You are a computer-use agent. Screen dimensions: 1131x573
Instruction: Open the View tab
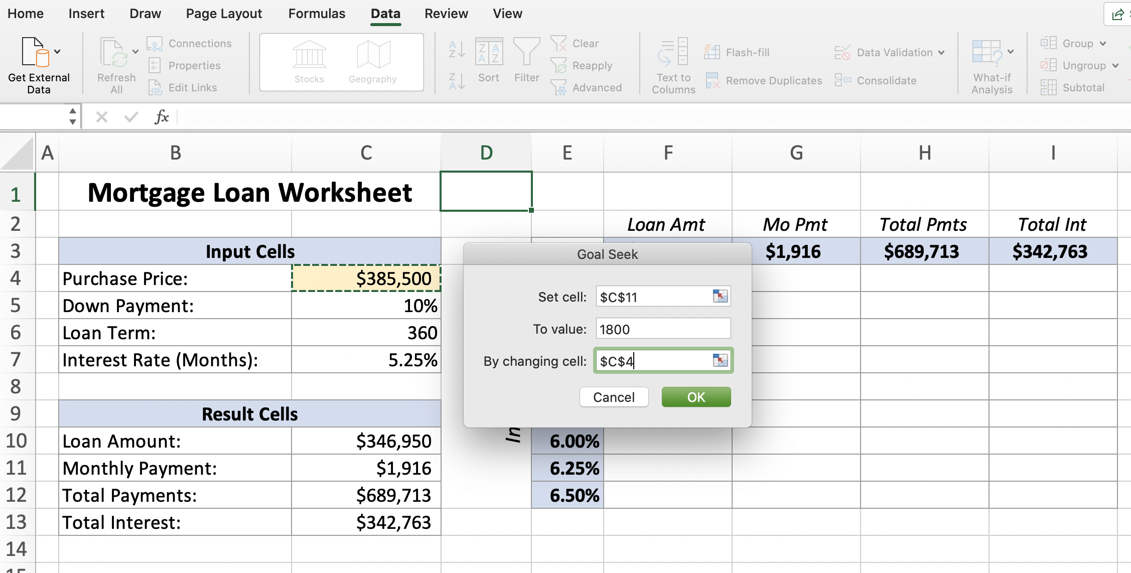tap(507, 14)
